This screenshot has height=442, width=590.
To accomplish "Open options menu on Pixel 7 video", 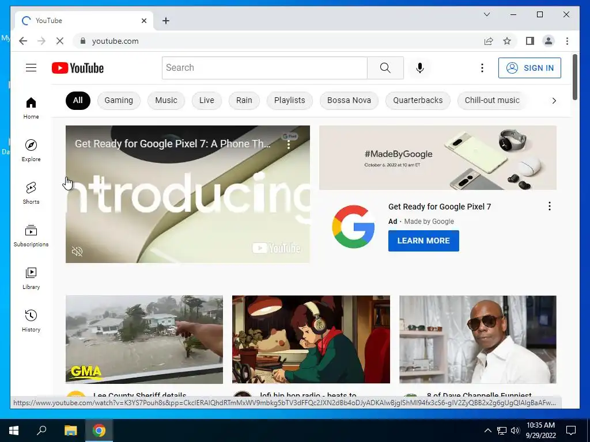I will [x=289, y=144].
